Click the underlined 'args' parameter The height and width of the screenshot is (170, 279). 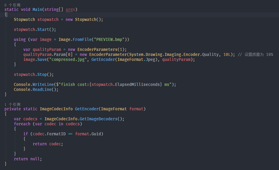coord(70,10)
